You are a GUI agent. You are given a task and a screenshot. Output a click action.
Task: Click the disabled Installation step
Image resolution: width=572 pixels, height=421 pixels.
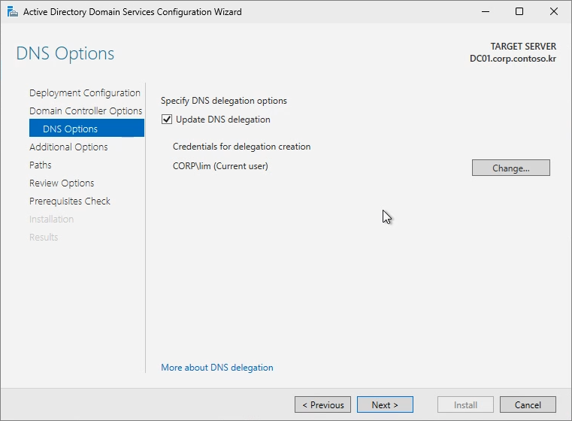[x=51, y=220]
